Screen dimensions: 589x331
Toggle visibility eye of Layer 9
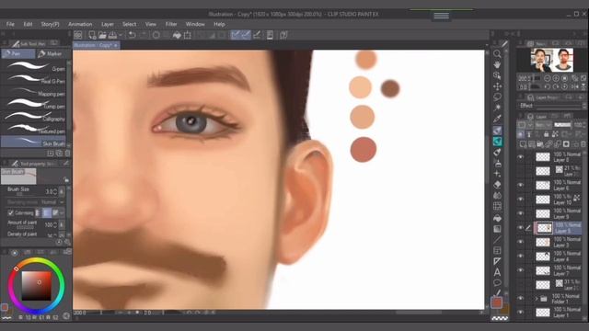520,213
